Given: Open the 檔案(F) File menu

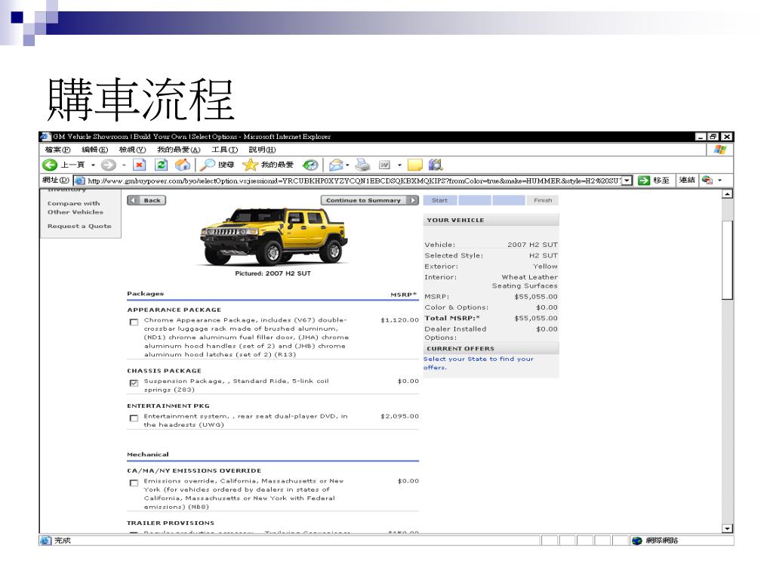Looking at the screenshot, I should tap(57, 150).
